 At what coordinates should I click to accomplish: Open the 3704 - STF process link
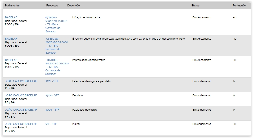point(52,95)
